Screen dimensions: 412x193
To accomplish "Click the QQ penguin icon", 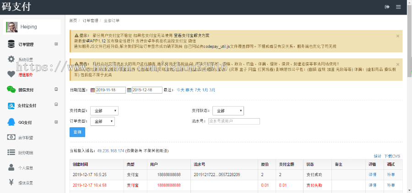I will (x=11, y=122).
